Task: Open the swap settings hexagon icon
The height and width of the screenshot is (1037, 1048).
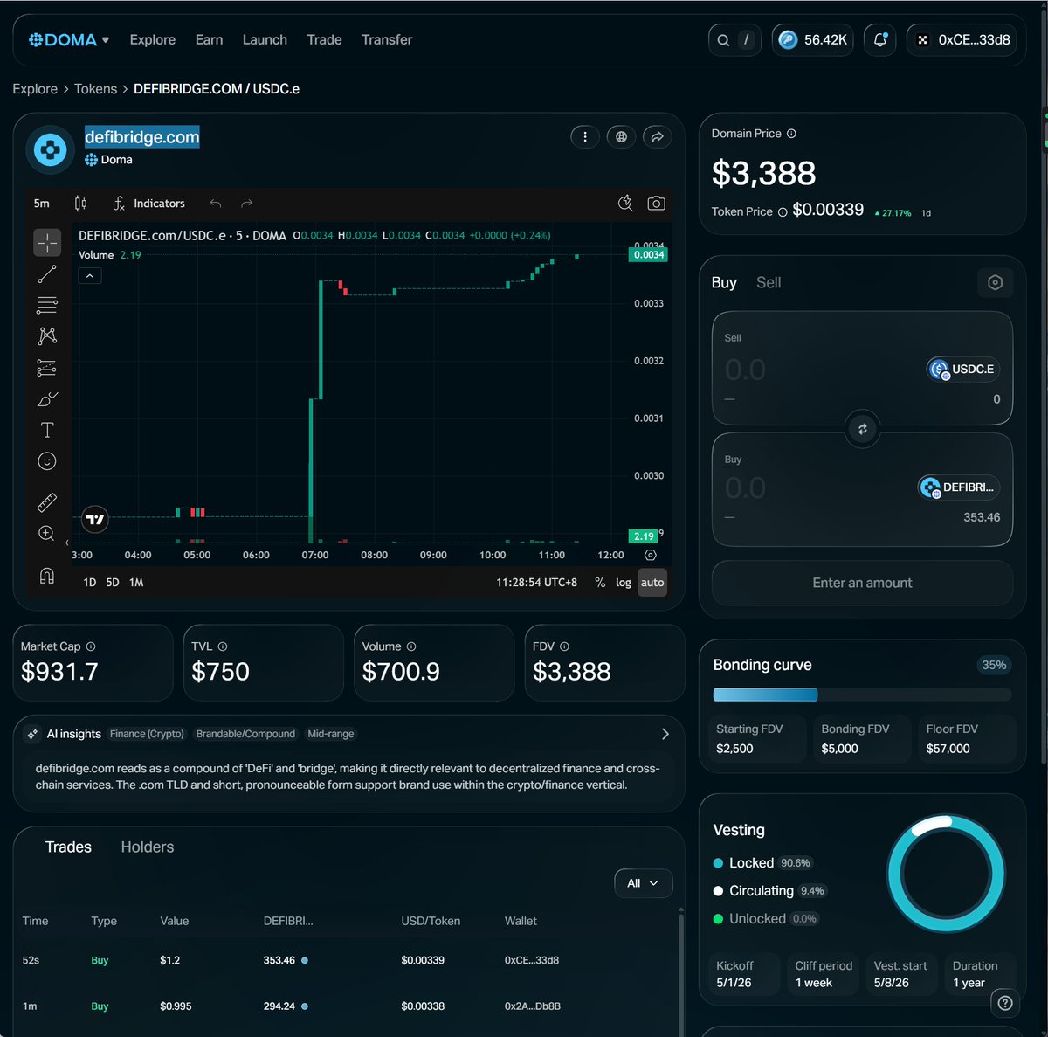Action: (x=995, y=282)
